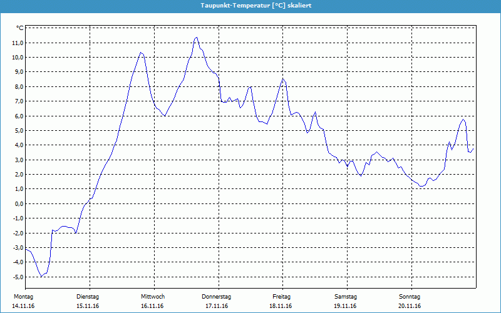501x313 pixels.
Task: Click the date label 17.11.16
Action: click(217, 306)
